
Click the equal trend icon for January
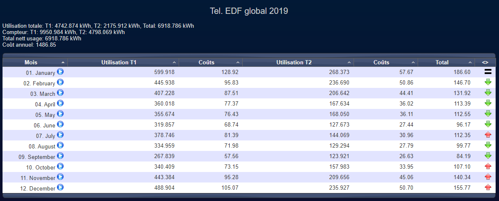(488, 72)
